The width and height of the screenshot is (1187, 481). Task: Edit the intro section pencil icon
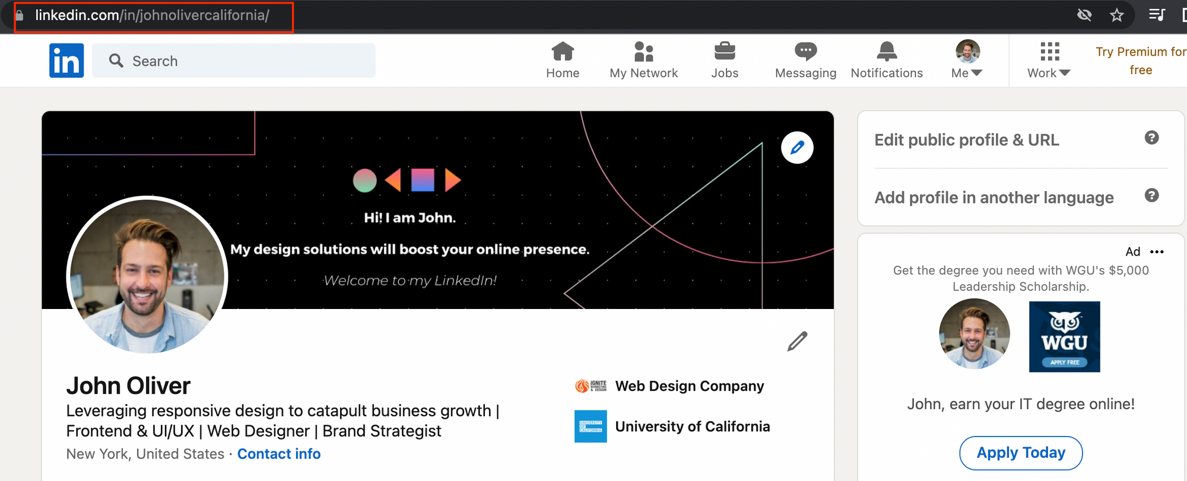[798, 341]
